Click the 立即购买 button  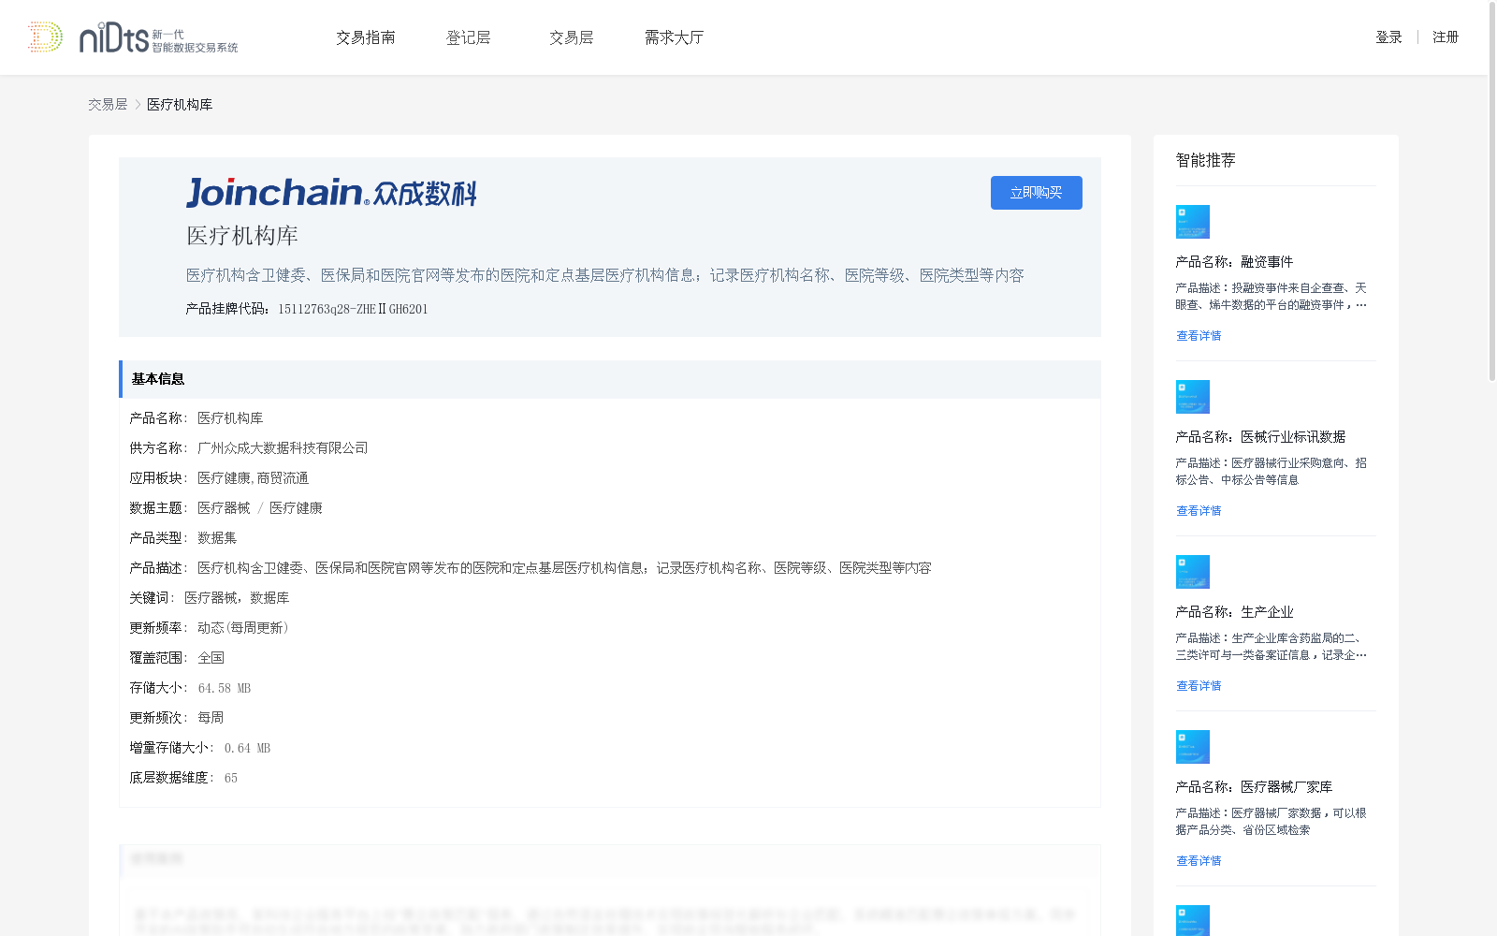pyautogui.click(x=1037, y=193)
